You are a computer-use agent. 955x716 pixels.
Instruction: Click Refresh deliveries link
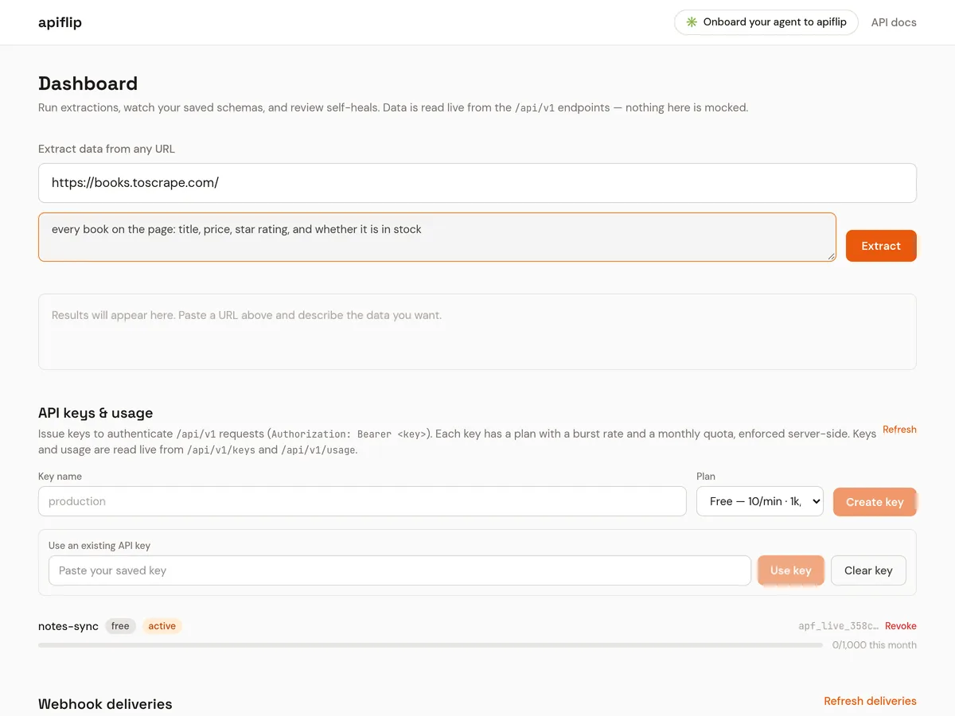870,701
